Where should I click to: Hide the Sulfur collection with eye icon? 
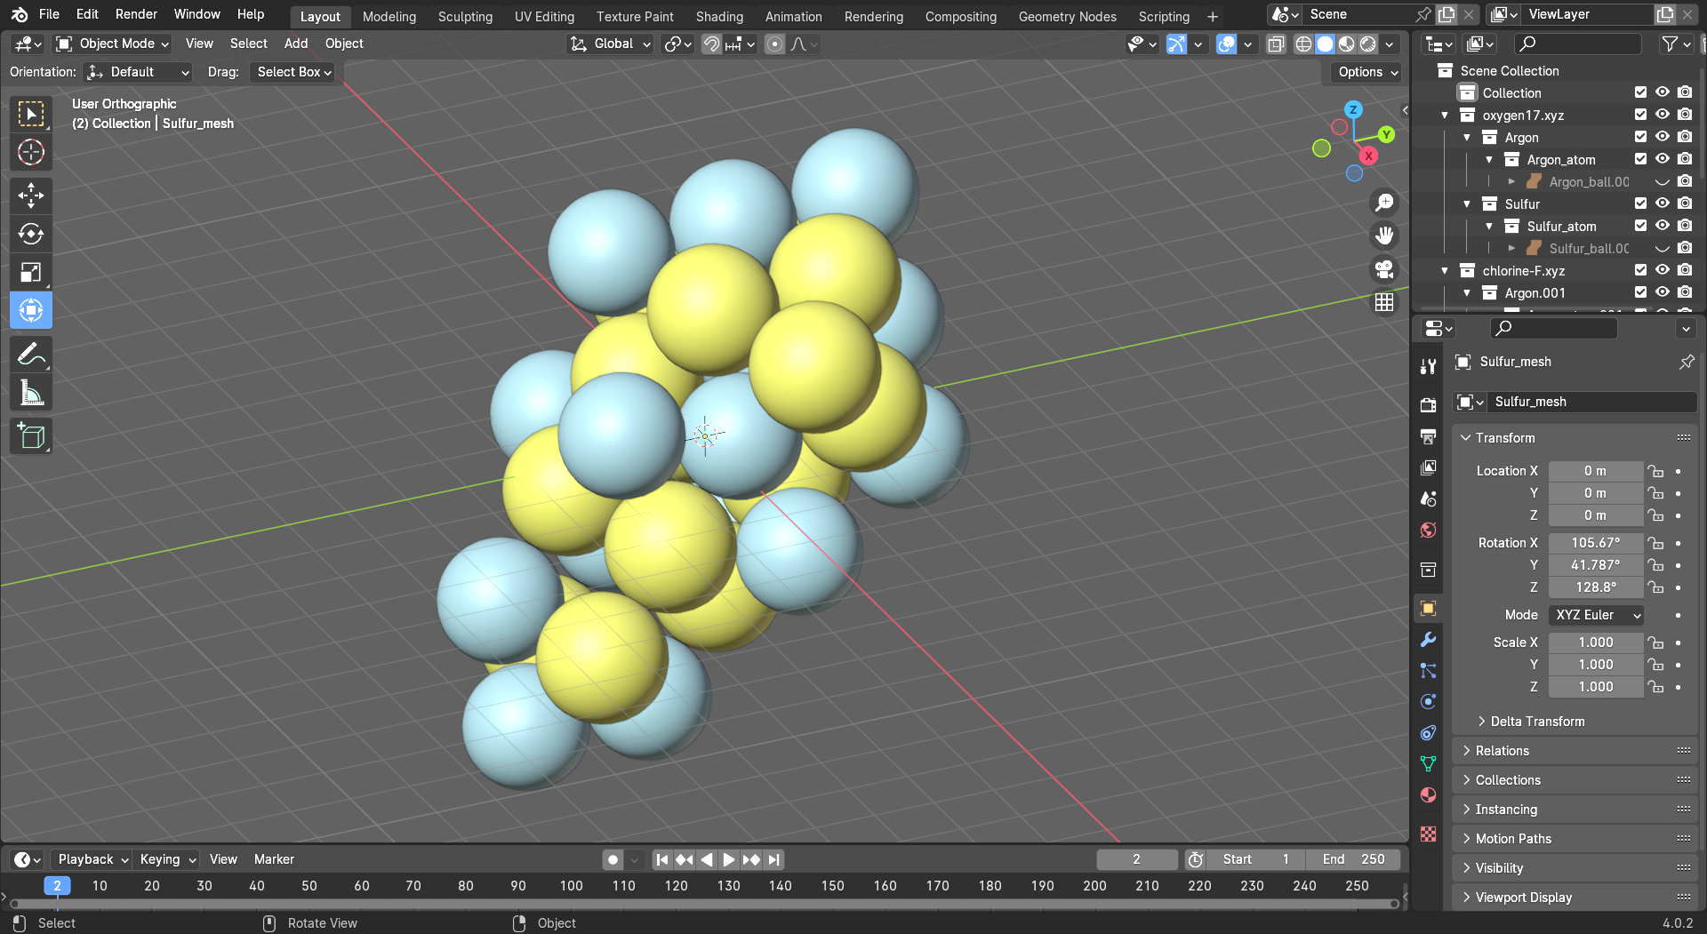(1662, 204)
